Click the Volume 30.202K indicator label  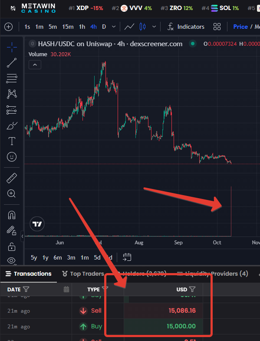[49, 54]
